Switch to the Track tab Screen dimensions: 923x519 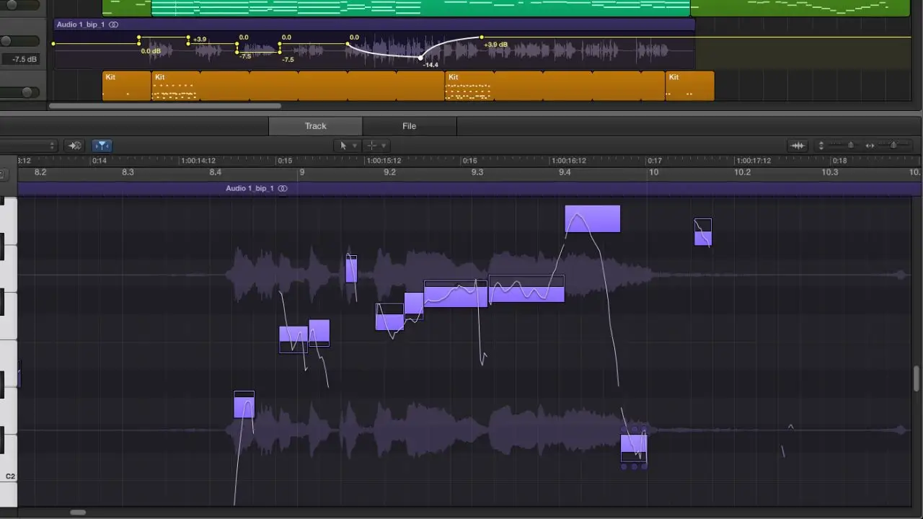point(315,126)
